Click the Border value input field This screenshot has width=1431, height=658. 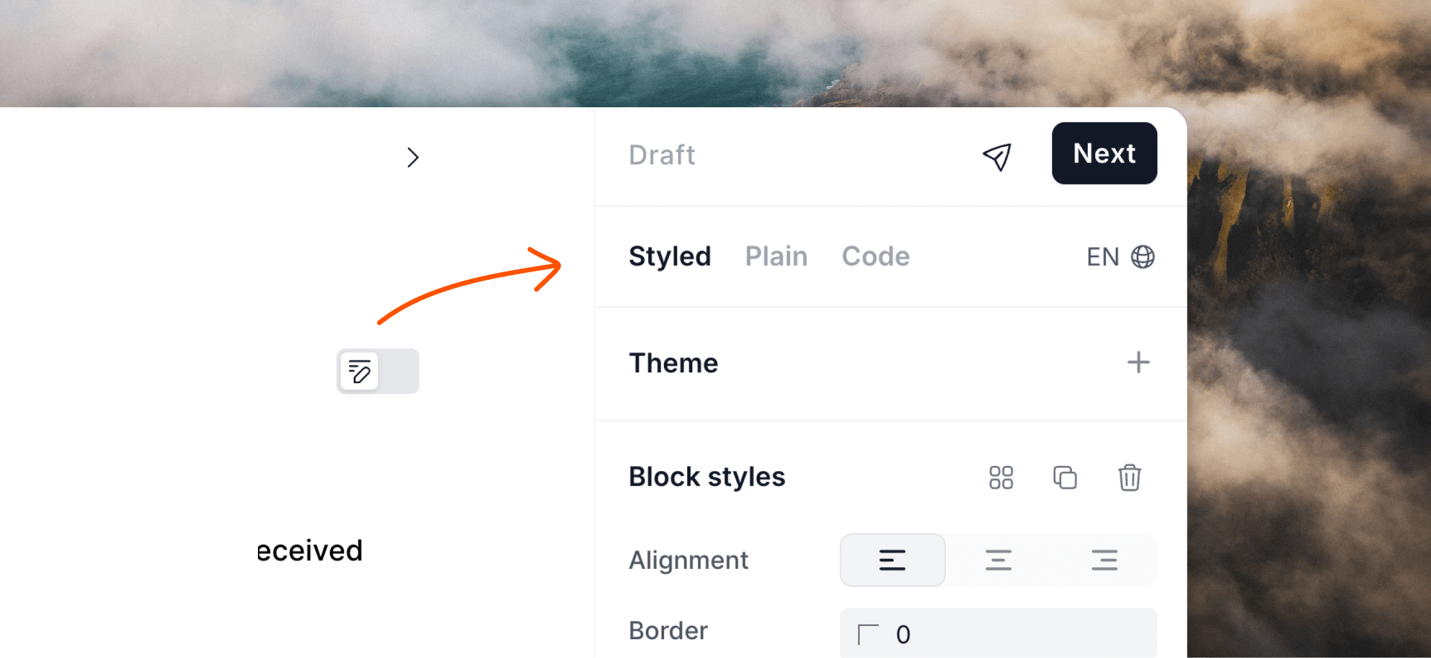(x=999, y=634)
